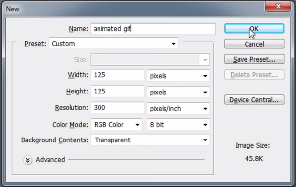
Task: Click the Width value field
Action: tap(117, 75)
